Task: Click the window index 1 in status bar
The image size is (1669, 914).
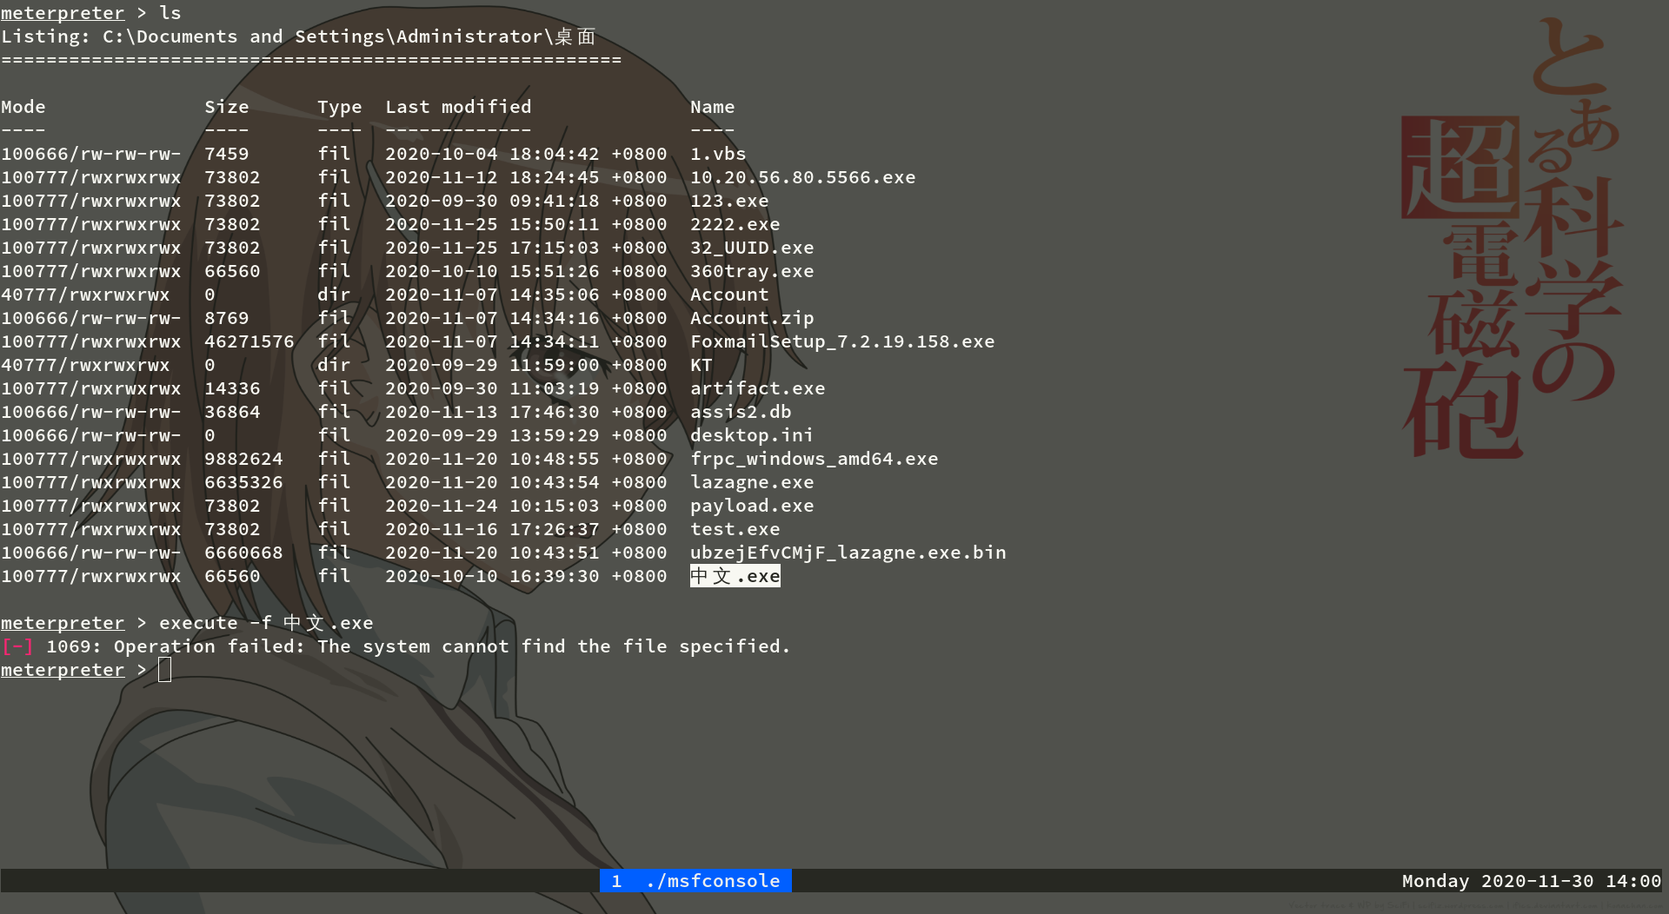Action: (616, 880)
